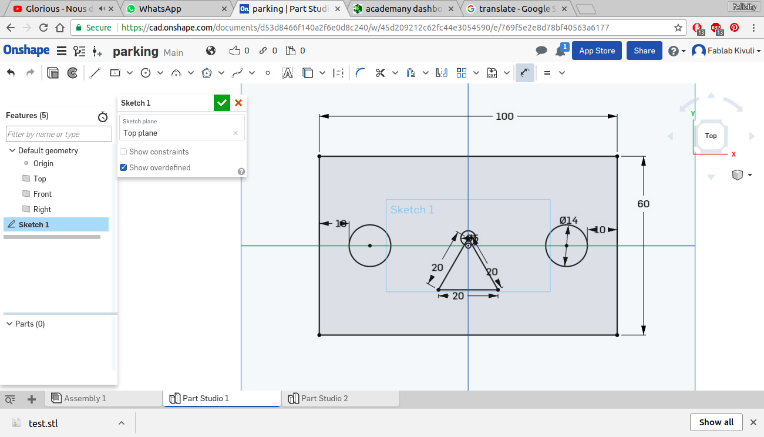The image size is (764, 437).
Task: Uncheck Show overdefined checkbox
Action: [123, 167]
